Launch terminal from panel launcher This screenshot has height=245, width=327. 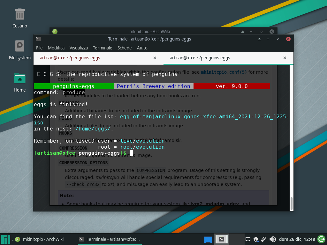click(x=222, y=239)
